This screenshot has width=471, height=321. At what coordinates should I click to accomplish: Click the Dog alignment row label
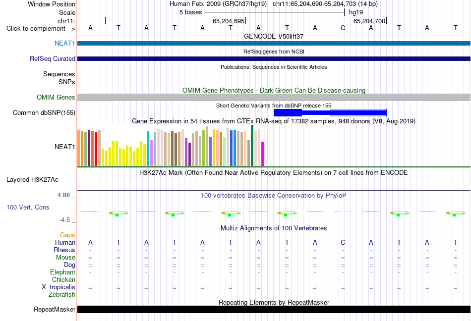pos(69,265)
